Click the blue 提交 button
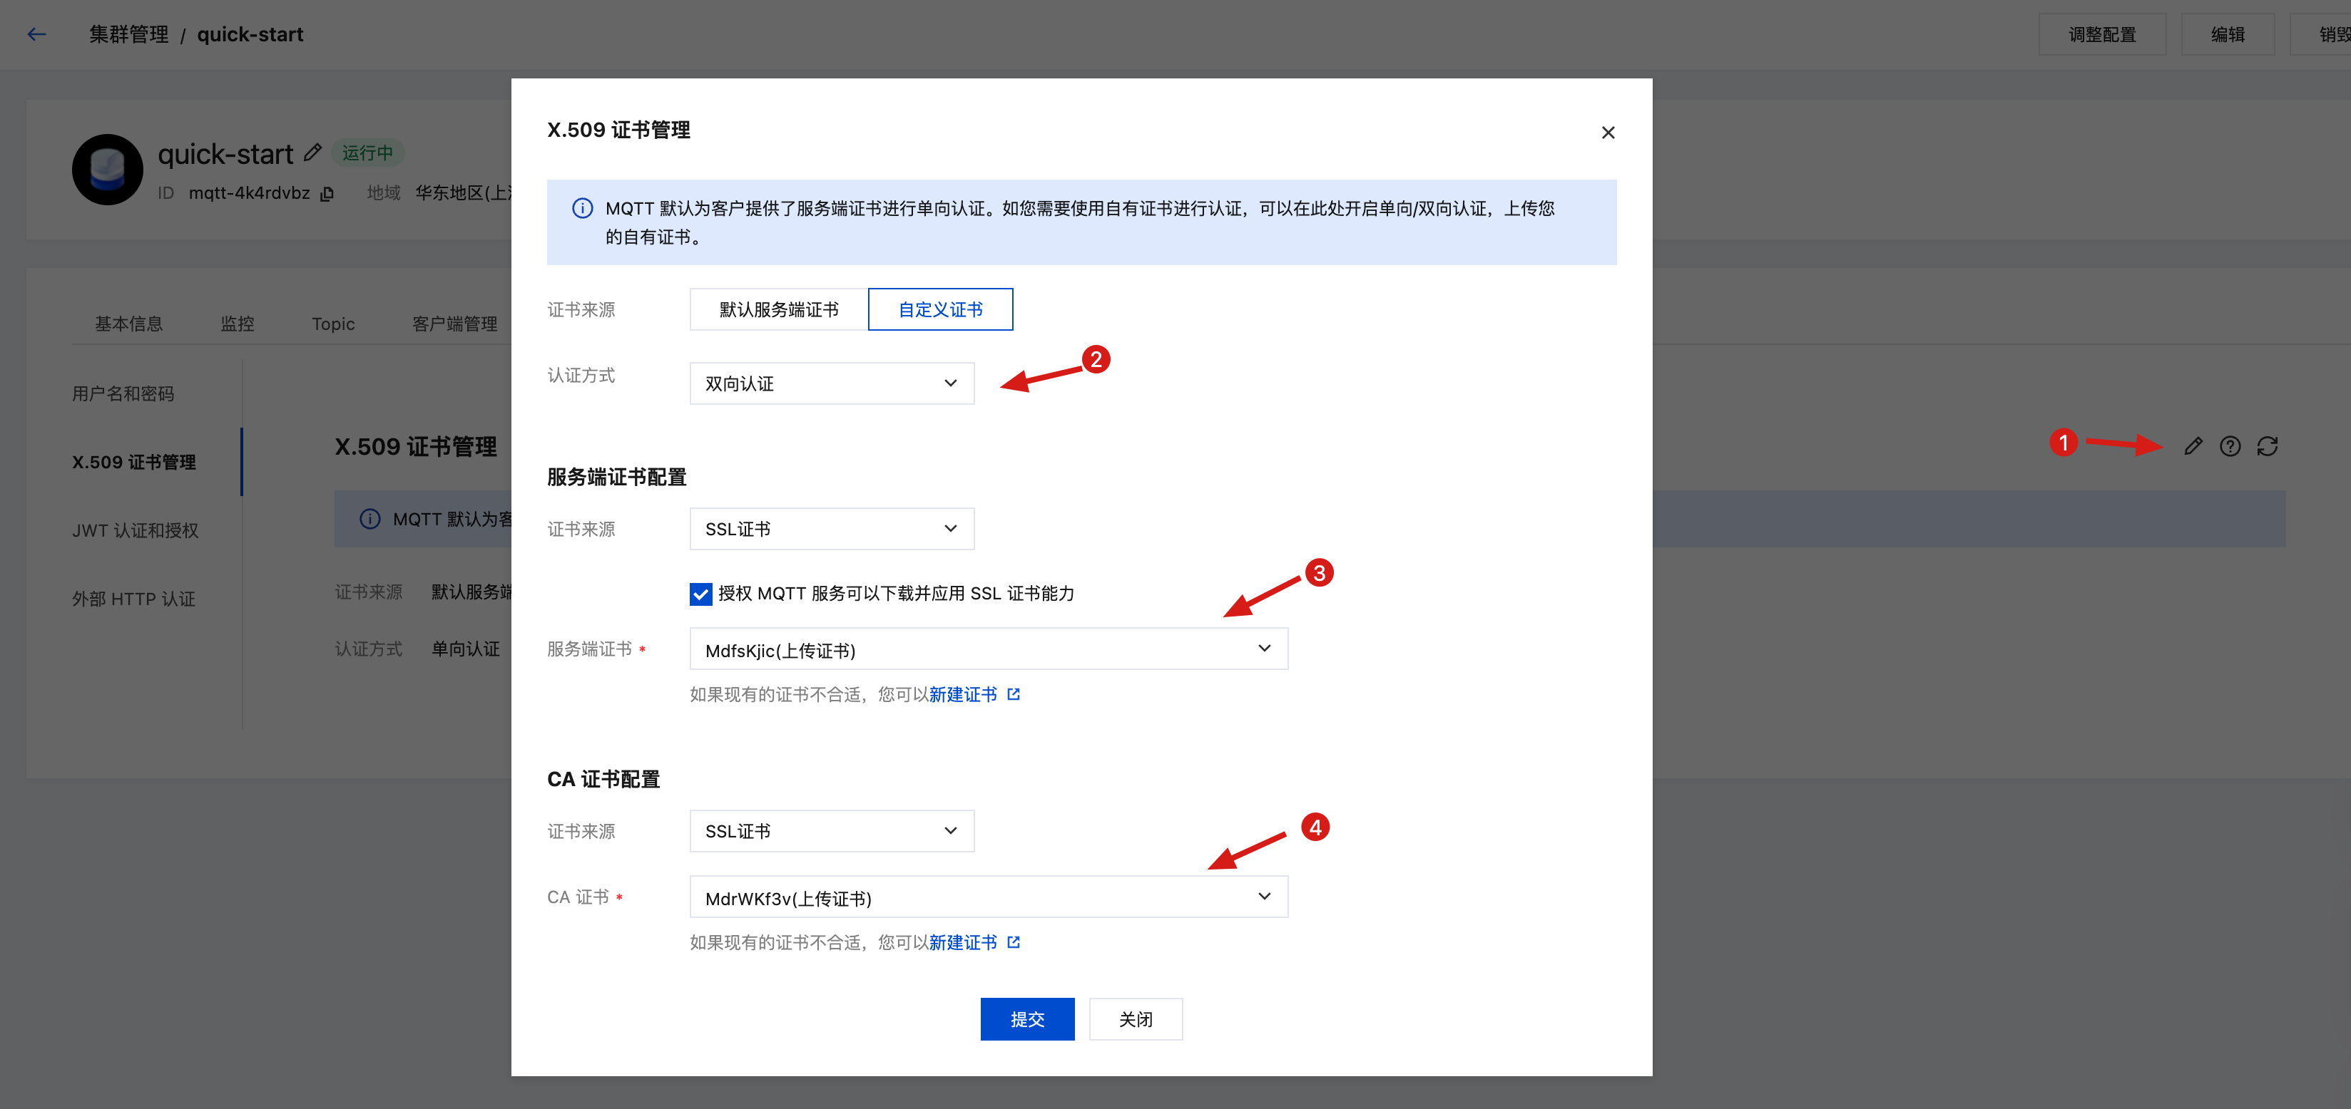This screenshot has height=1109, width=2351. coord(1026,1018)
